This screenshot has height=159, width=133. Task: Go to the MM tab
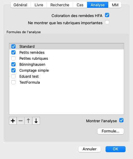(x=115, y=5)
